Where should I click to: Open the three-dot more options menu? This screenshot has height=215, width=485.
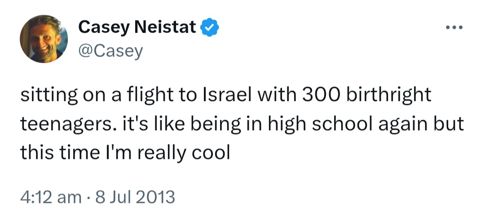click(x=454, y=27)
